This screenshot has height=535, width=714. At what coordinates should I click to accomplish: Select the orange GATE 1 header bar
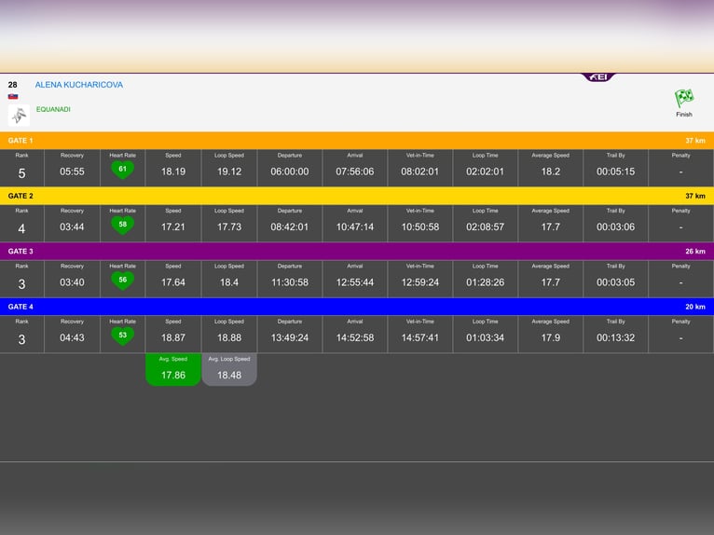click(x=357, y=141)
